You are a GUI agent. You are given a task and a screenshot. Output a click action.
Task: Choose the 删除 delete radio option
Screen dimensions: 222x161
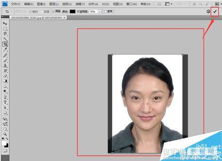(30, 12)
